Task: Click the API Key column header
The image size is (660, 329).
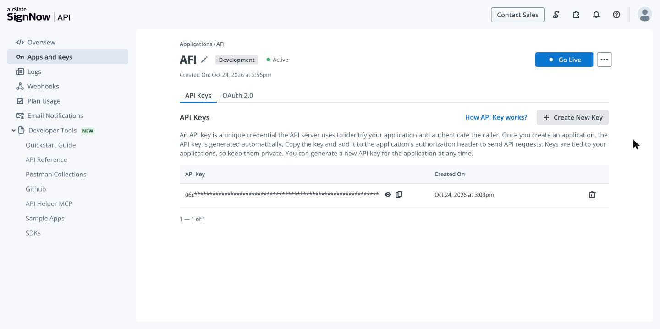Action: pyautogui.click(x=195, y=174)
